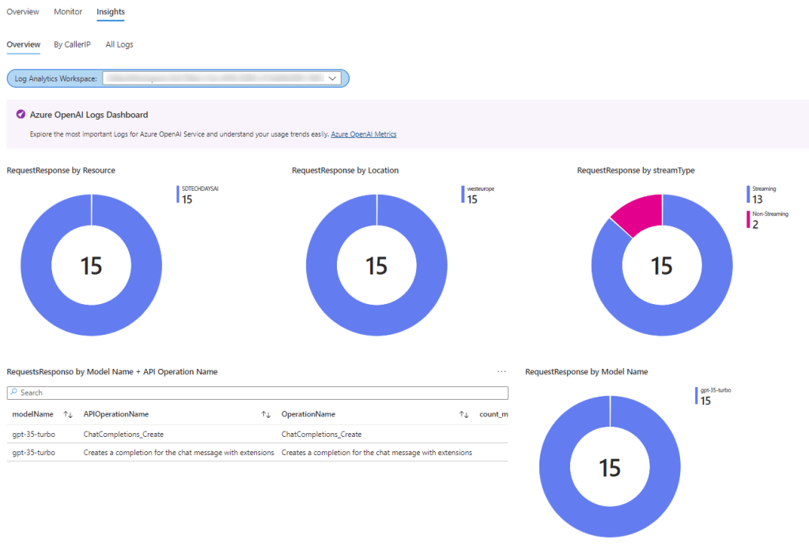The width and height of the screenshot is (809, 547).
Task: Open the ellipsis menu above the table
Action: click(501, 371)
